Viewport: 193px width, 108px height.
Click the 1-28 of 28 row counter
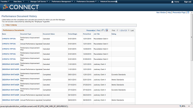[123, 31]
